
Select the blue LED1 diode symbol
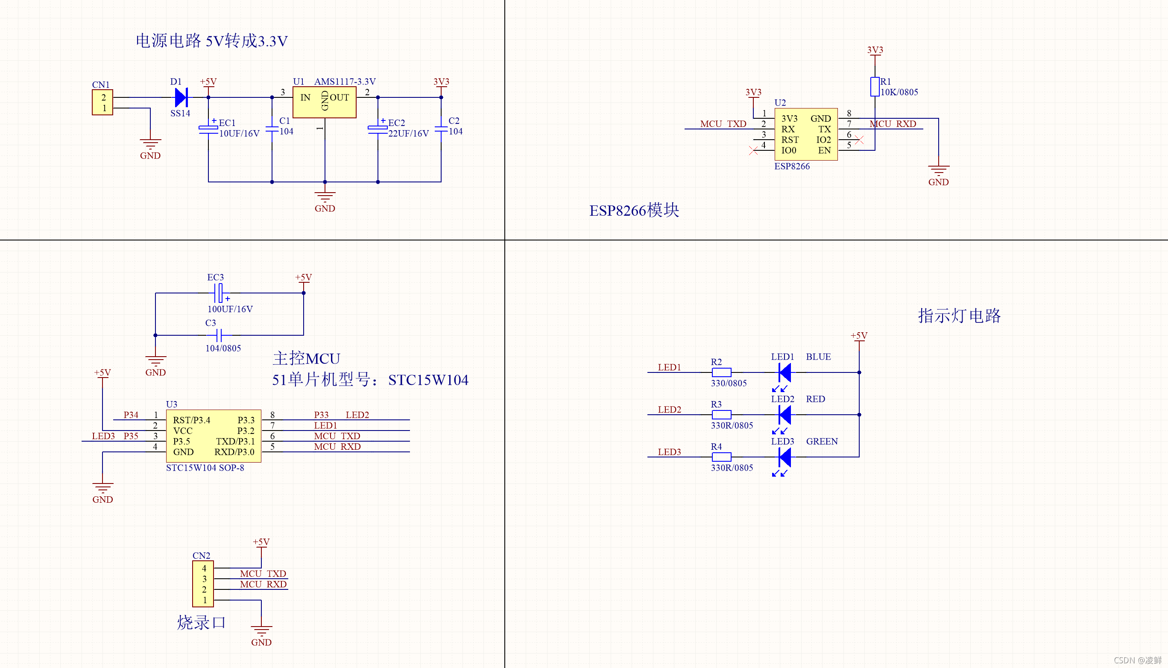pyautogui.click(x=785, y=372)
